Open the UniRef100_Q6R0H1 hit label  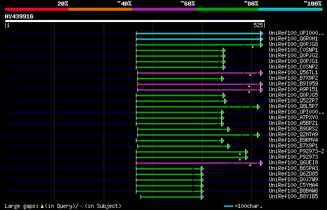tap(293, 38)
